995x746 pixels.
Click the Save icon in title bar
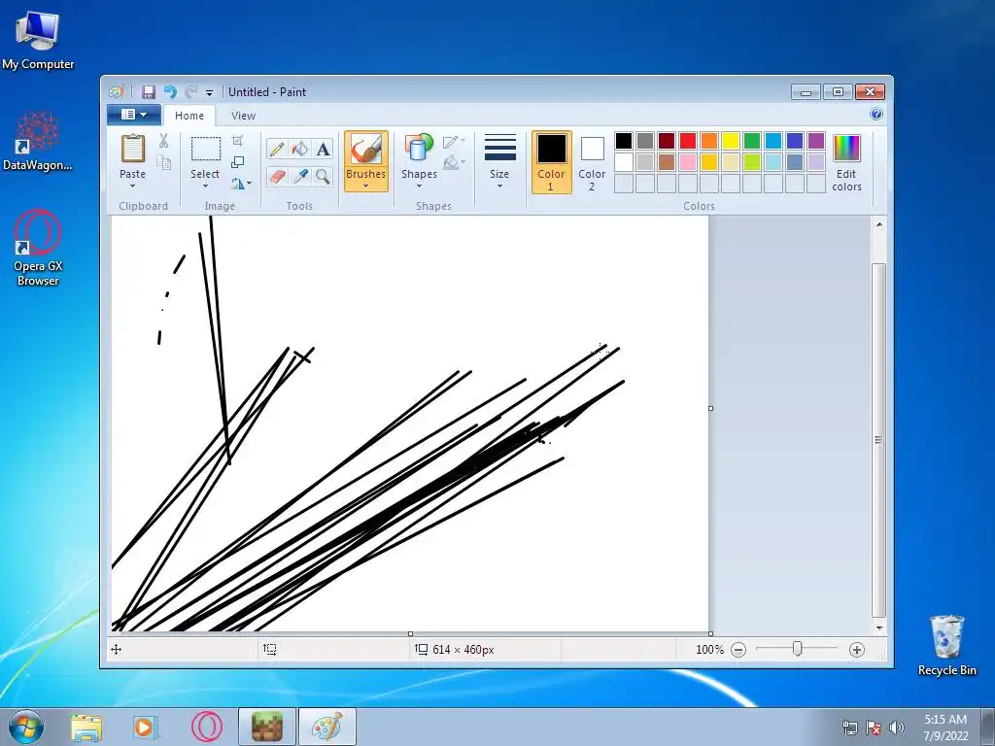point(149,92)
